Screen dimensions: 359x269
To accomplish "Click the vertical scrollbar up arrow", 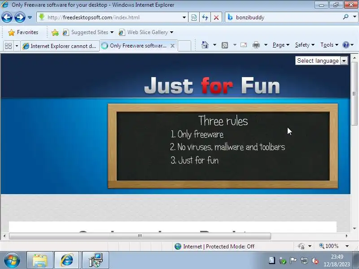I will coord(355,58).
